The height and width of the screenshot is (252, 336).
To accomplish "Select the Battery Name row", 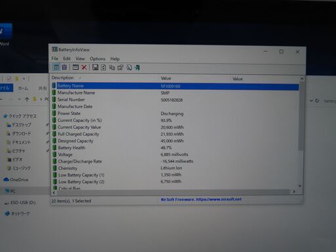I will click(x=175, y=86).
